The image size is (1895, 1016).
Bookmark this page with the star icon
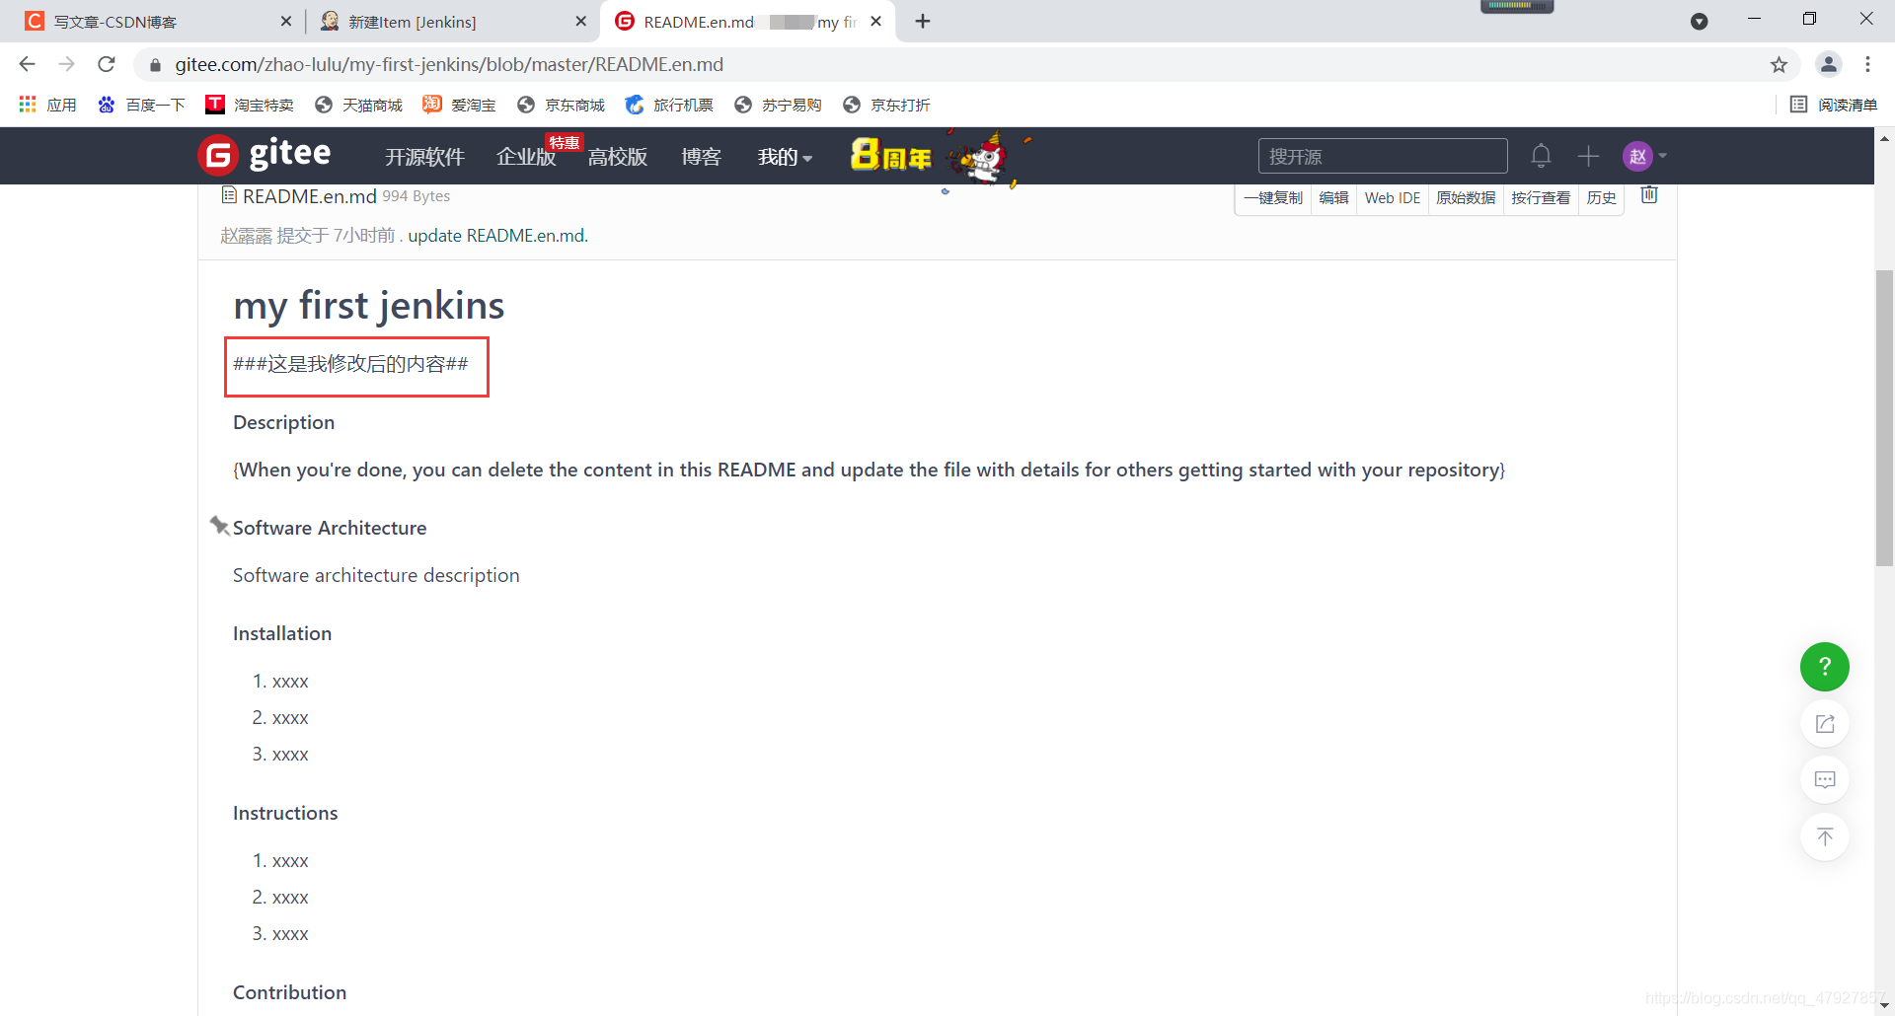click(x=1779, y=65)
